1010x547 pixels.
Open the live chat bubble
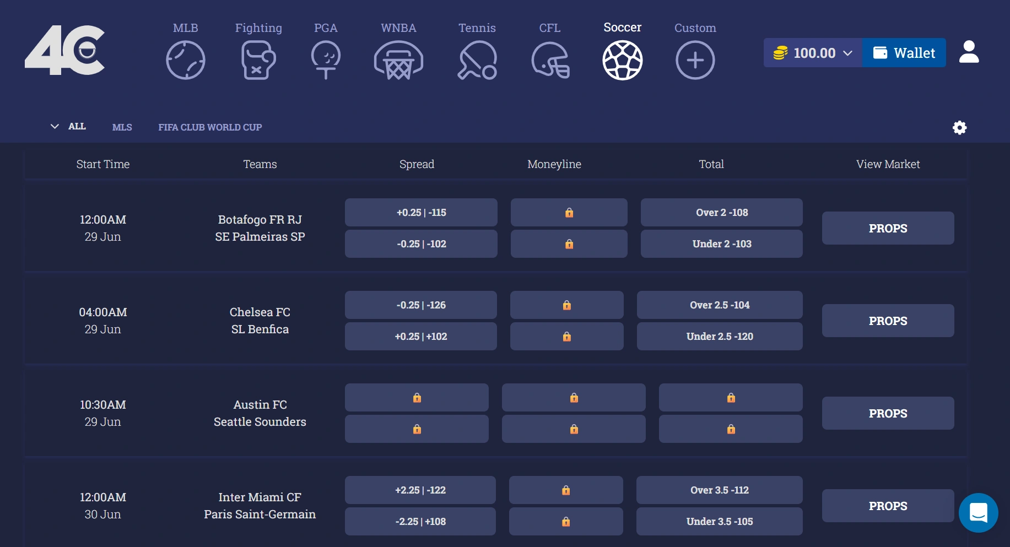tap(979, 513)
